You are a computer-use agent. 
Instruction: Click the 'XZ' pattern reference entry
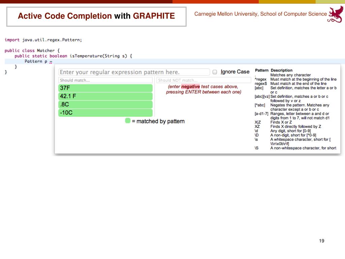288,126
